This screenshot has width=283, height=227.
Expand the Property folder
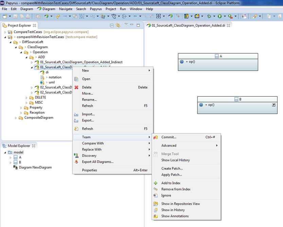[x=21, y=108]
